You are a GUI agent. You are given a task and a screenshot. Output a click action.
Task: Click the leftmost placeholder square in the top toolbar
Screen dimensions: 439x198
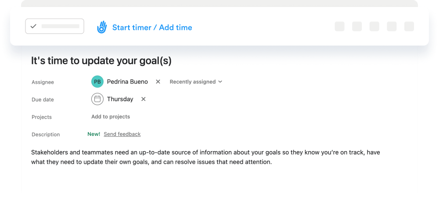click(x=340, y=27)
